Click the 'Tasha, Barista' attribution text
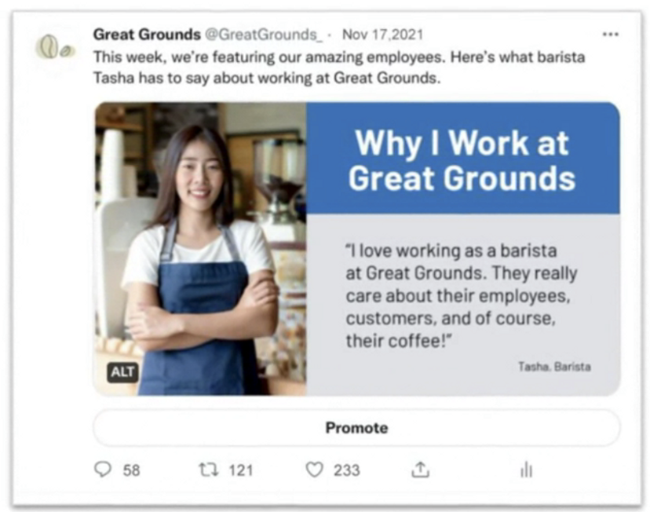Image resolution: width=650 pixels, height=512 pixels. (x=554, y=367)
